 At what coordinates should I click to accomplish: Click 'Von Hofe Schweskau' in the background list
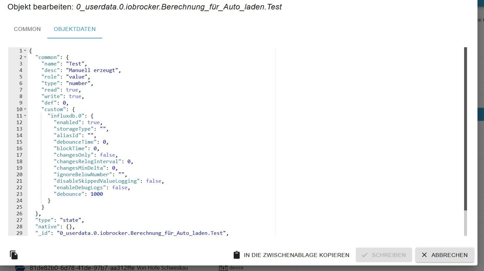click(162, 268)
